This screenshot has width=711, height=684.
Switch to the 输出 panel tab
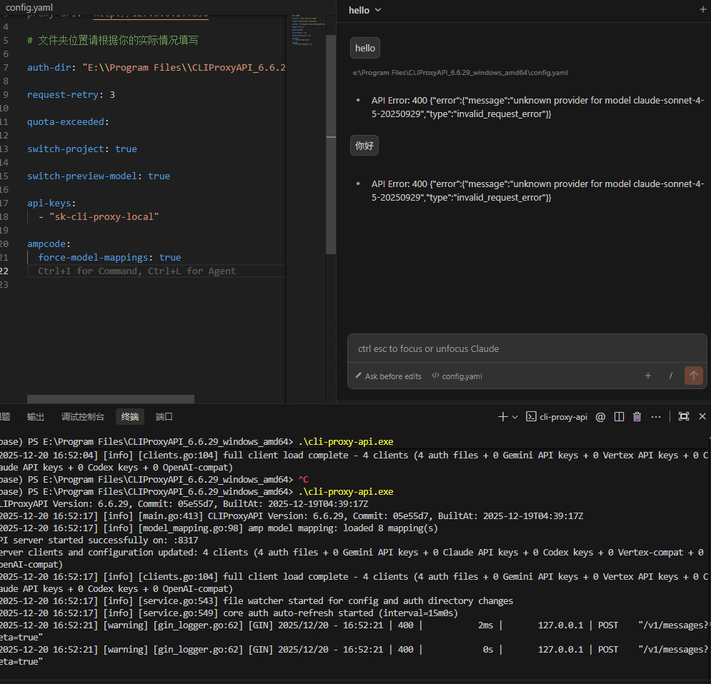pos(35,417)
